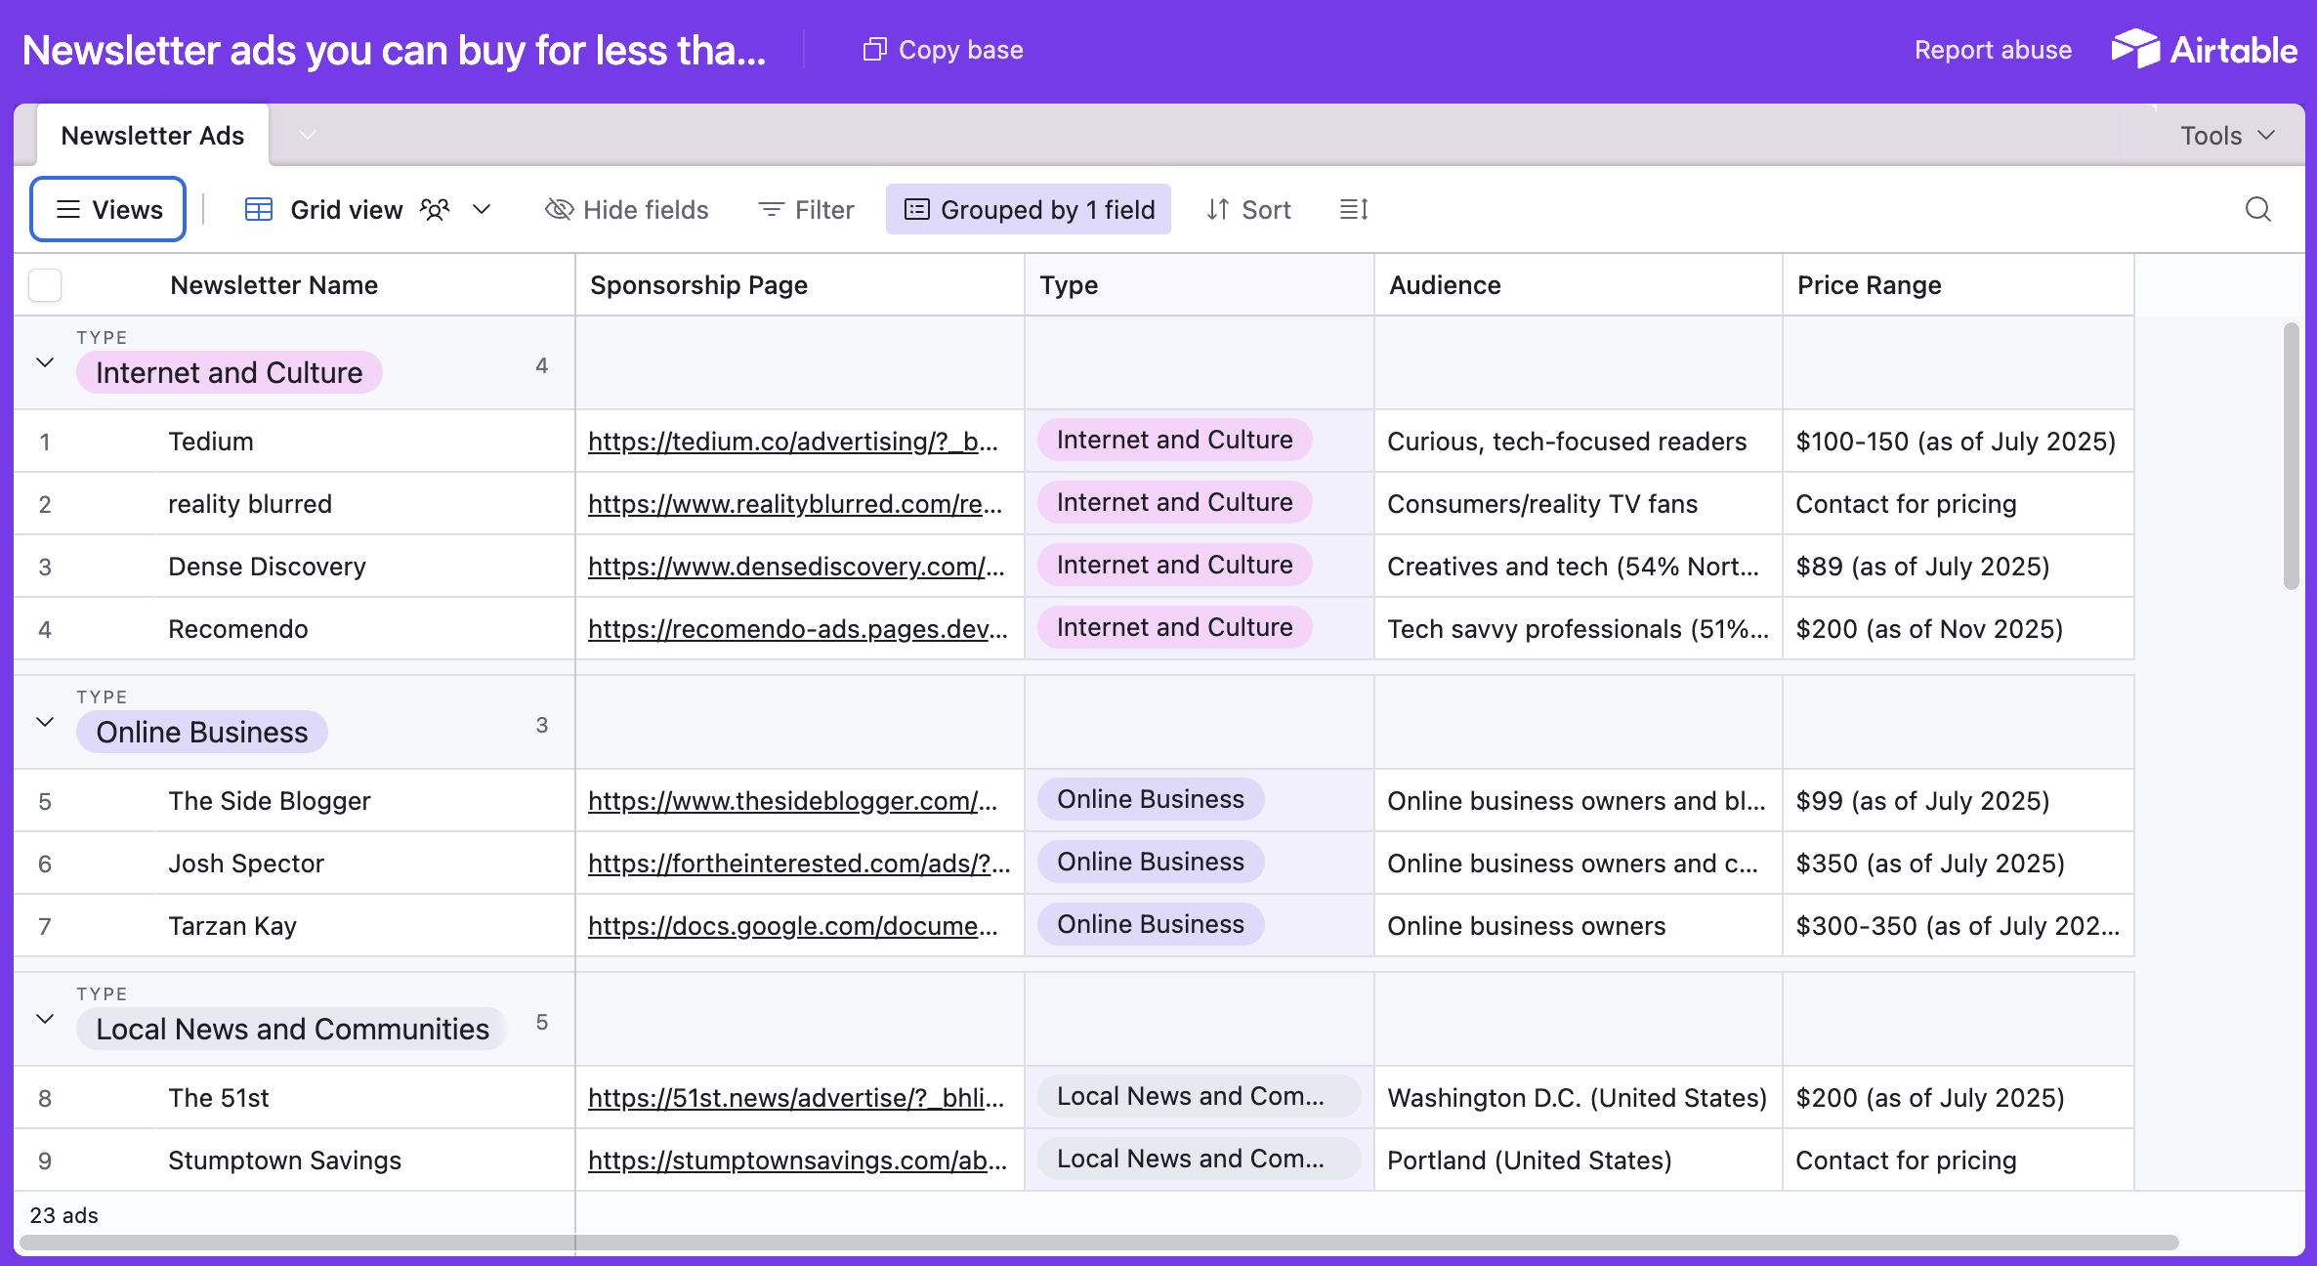Open the Grouped by 1 field settings
This screenshot has height=1266, width=2317.
click(x=1028, y=208)
